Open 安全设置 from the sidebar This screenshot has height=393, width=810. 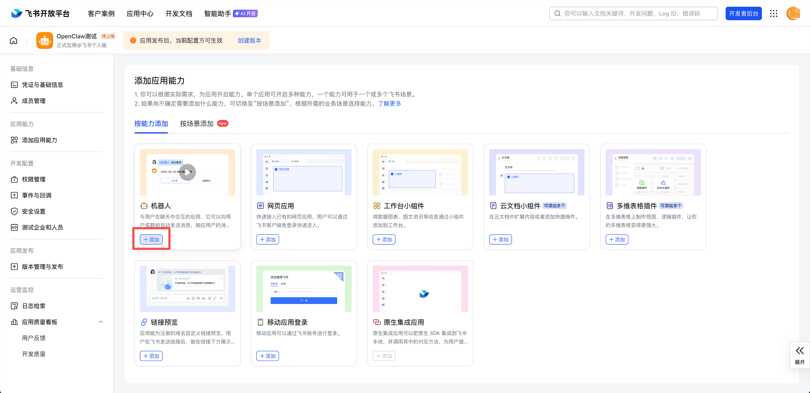(x=33, y=211)
